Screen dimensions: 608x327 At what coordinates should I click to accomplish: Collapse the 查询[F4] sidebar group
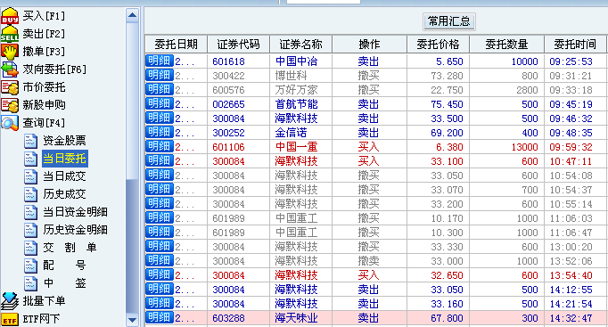[44, 123]
